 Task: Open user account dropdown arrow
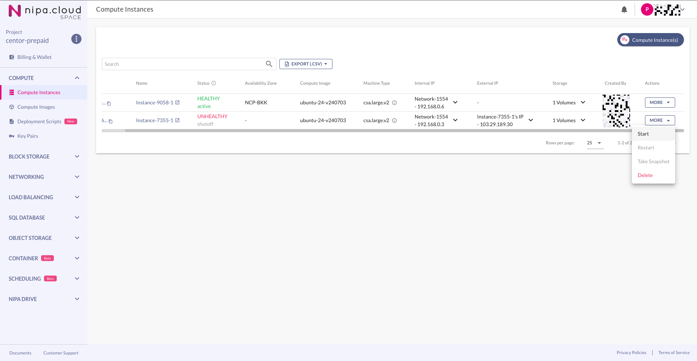point(683,9)
